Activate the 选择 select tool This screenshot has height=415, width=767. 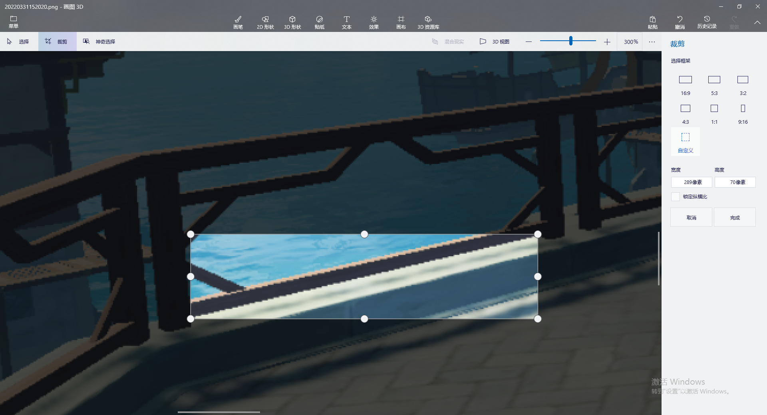[x=18, y=41]
